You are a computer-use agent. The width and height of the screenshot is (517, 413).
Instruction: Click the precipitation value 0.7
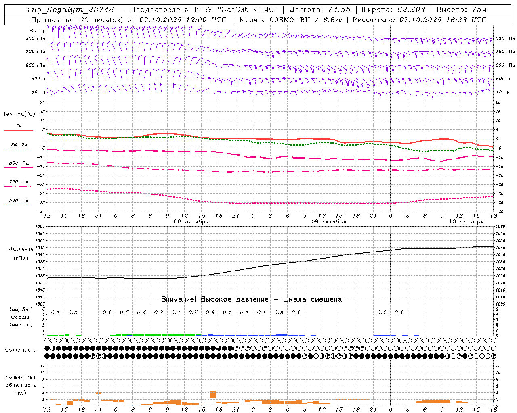point(193,313)
